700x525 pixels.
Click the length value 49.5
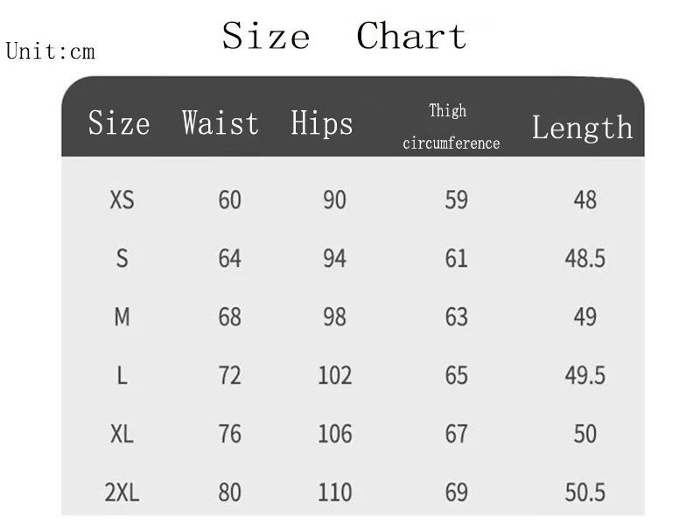(x=584, y=375)
